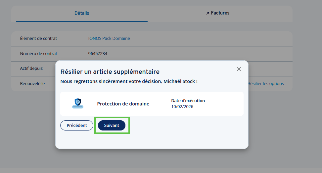Open the IONOS Pack Domaine link
This screenshot has height=173, width=322.
click(x=109, y=39)
